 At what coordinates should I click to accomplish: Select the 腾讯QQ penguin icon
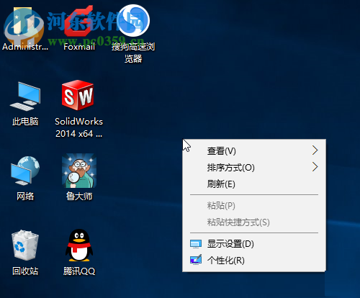tap(79, 245)
